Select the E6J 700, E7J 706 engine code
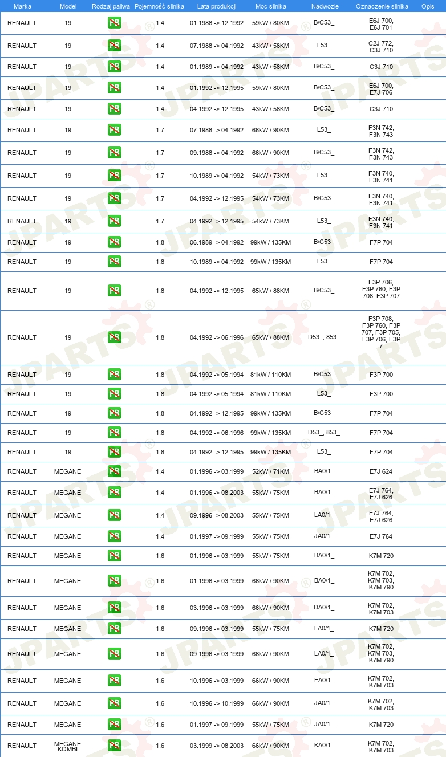 pyautogui.click(x=381, y=89)
